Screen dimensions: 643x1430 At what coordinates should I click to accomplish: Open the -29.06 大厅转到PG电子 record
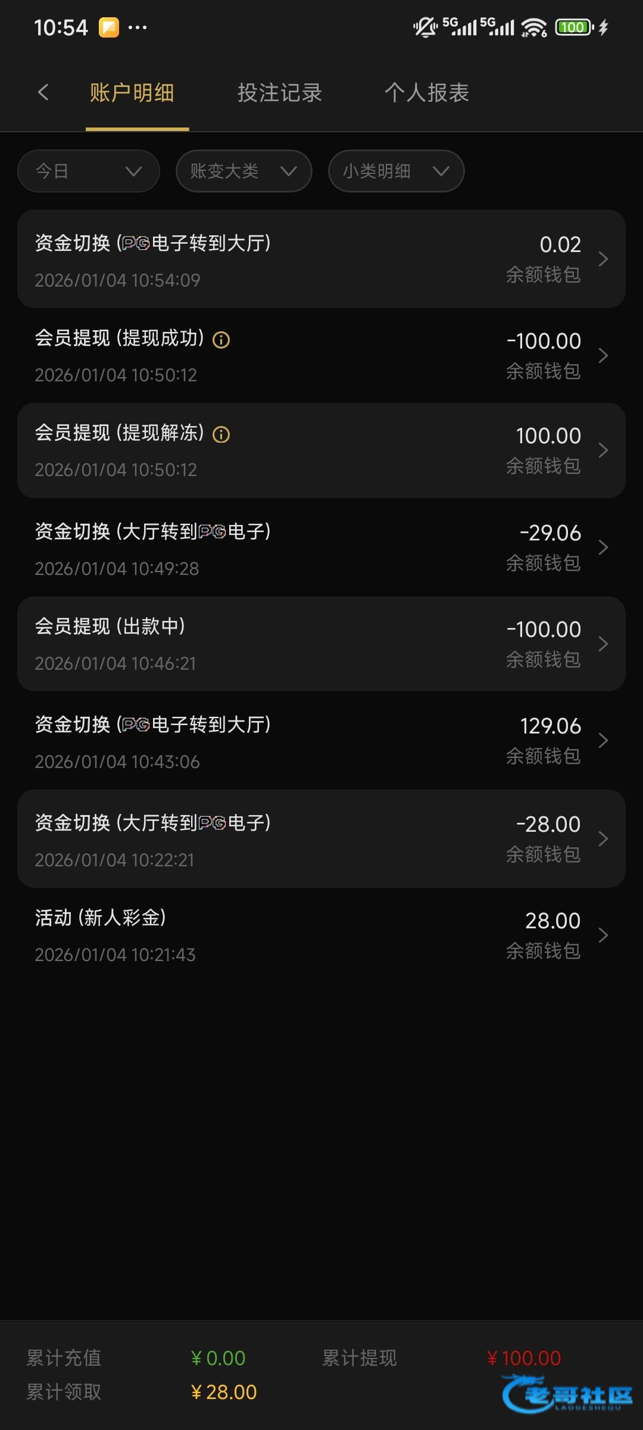pyautogui.click(x=321, y=548)
